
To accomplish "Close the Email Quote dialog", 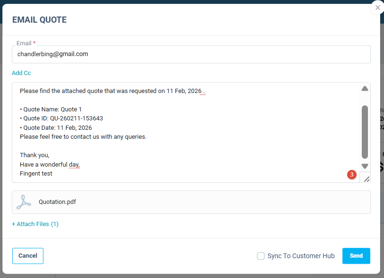I will point(377,8).
